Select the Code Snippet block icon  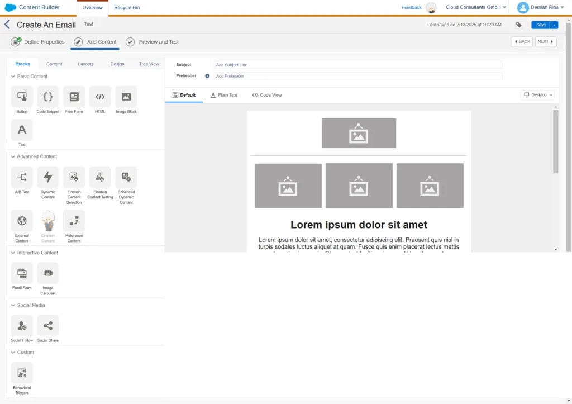[x=48, y=97]
